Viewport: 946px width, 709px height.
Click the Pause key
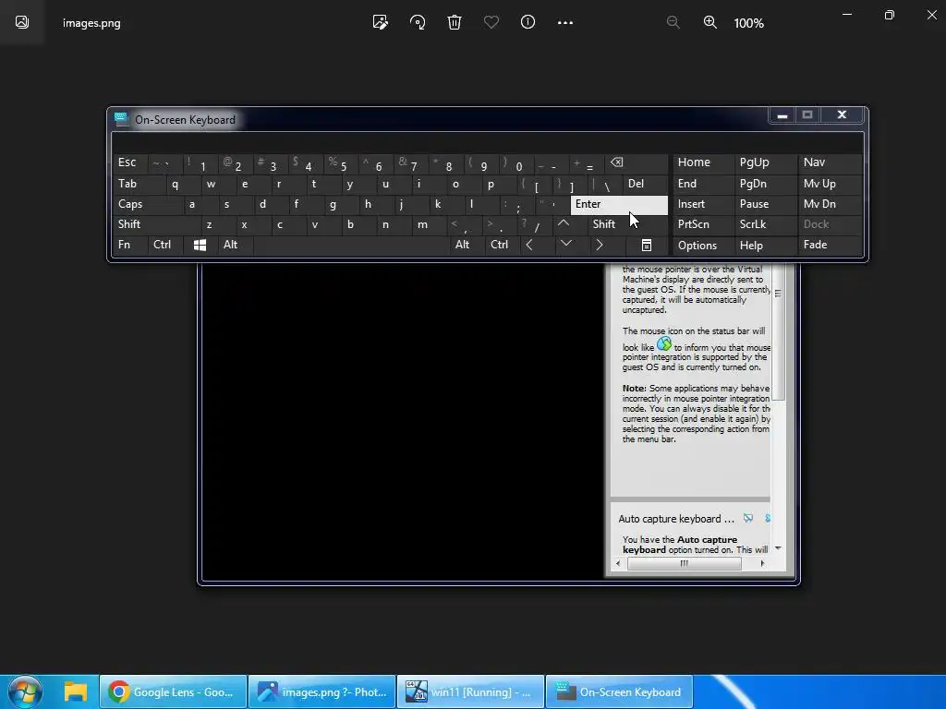coord(766,204)
